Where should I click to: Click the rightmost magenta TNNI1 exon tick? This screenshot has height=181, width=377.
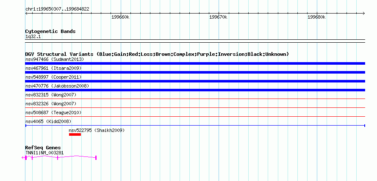pyautogui.click(x=96, y=158)
